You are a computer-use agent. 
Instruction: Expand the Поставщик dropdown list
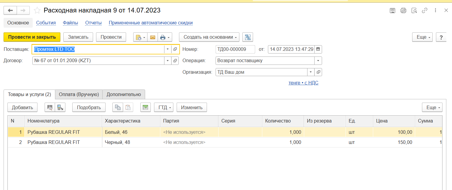coord(167,49)
